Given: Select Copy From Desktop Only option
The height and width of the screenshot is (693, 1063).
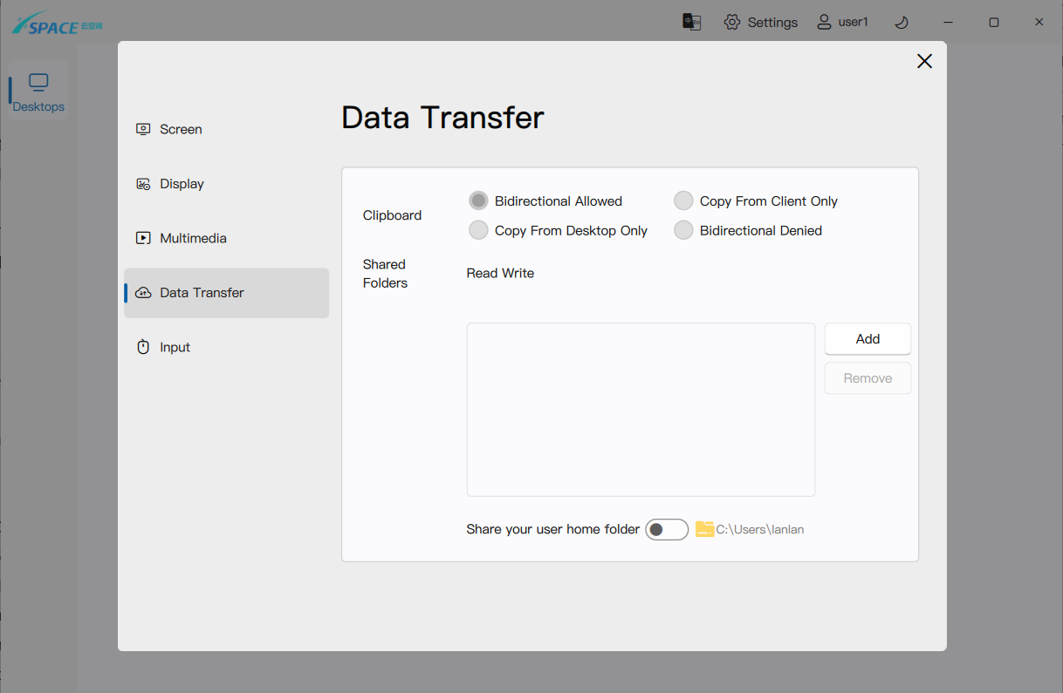Looking at the screenshot, I should coord(478,230).
